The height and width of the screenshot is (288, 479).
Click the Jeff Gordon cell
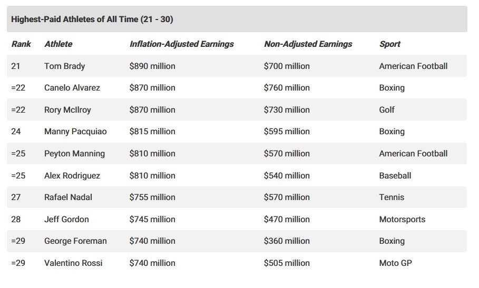66,220
